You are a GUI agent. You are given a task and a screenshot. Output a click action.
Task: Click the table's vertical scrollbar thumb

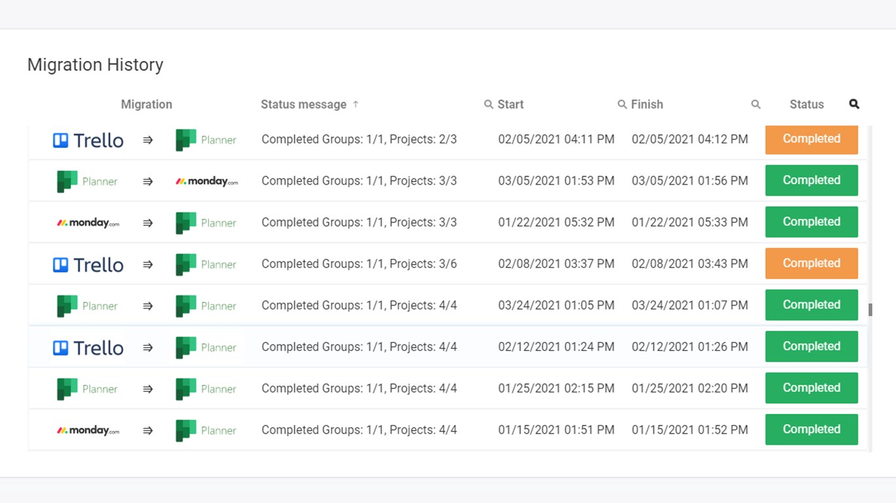pos(870,310)
